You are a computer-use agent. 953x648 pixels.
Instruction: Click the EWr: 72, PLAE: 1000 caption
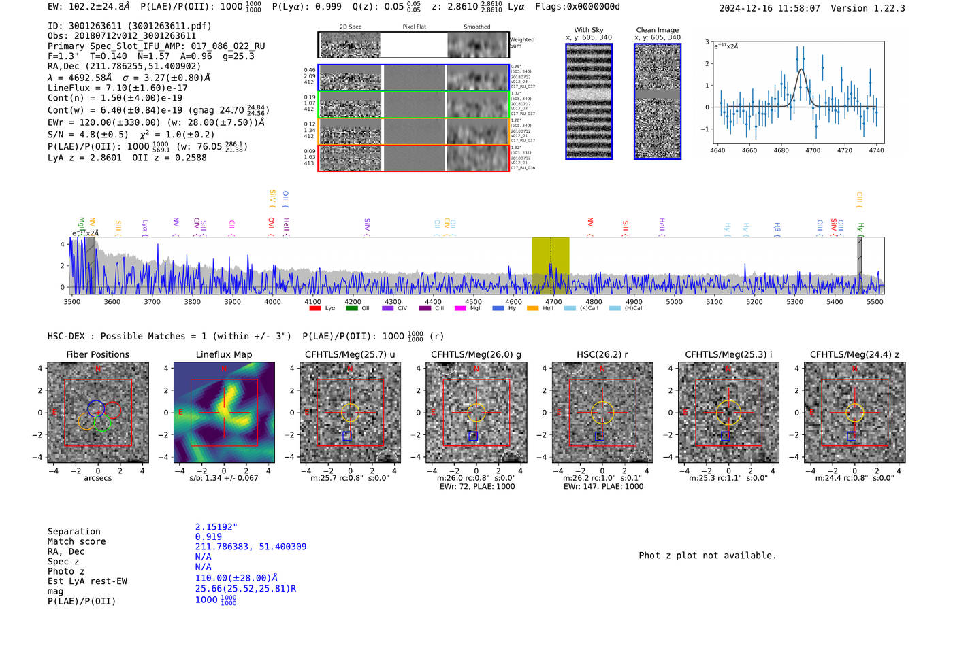477,486
